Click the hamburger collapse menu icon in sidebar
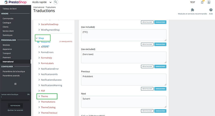Screen dimensions: 215x116 point(15,84)
